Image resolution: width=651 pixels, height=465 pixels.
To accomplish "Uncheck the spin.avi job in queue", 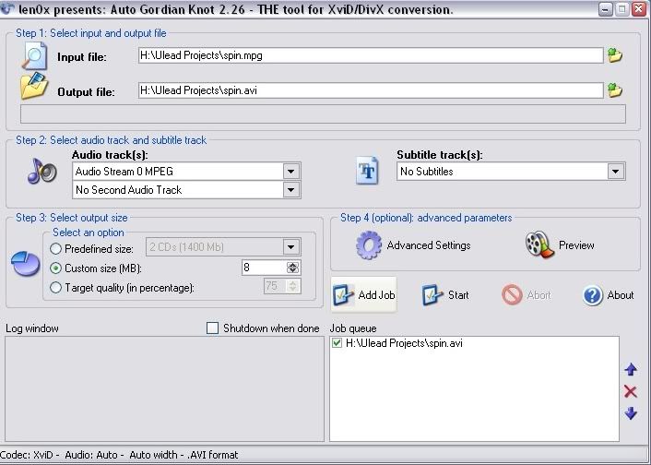I will [337, 343].
